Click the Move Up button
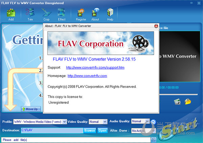Image resolution: width=203 pixels, height=143 pixels. [x=31, y=109]
